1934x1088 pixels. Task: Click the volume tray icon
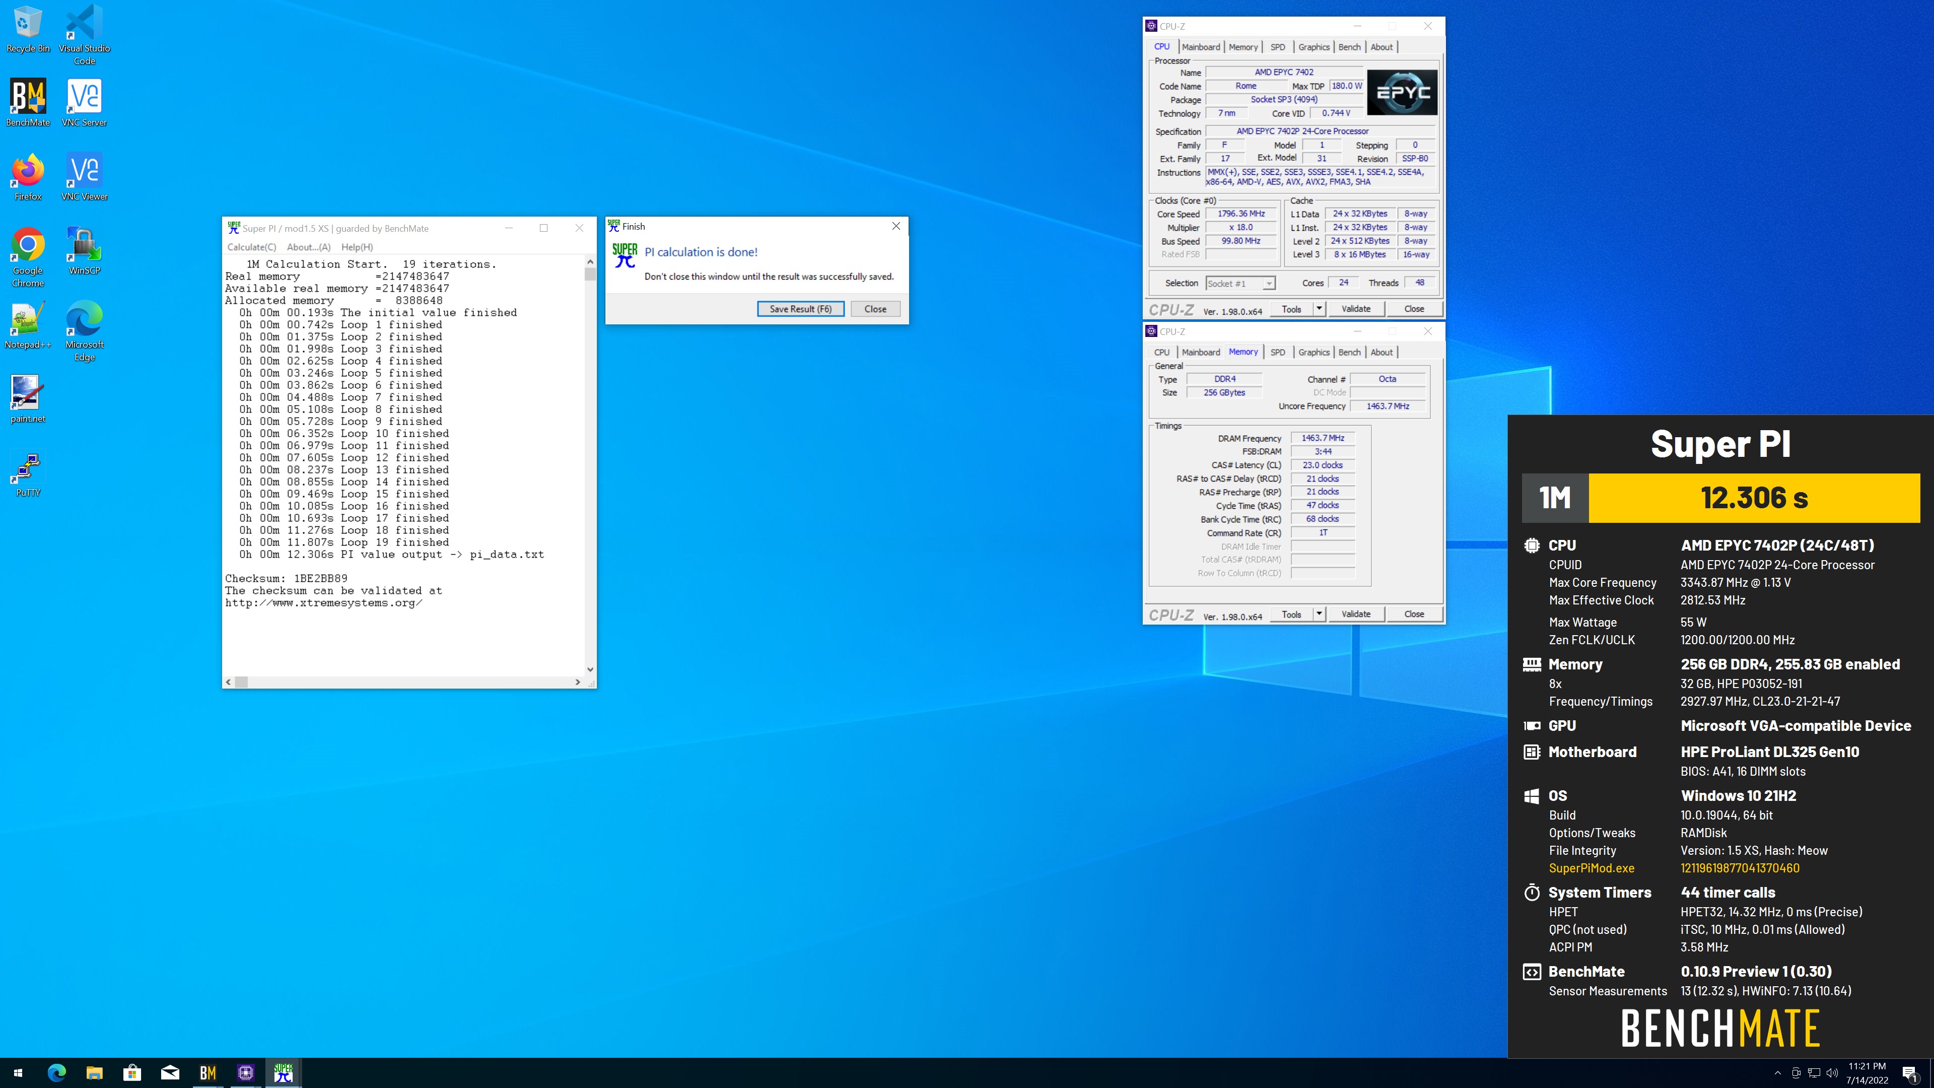click(1832, 1073)
